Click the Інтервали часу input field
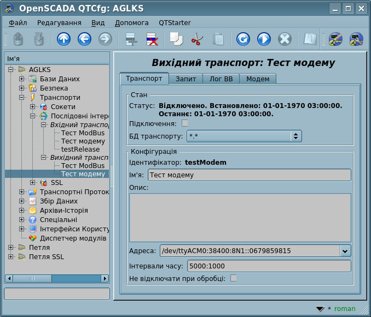Screen dimensions: 371x317 coord(269,266)
